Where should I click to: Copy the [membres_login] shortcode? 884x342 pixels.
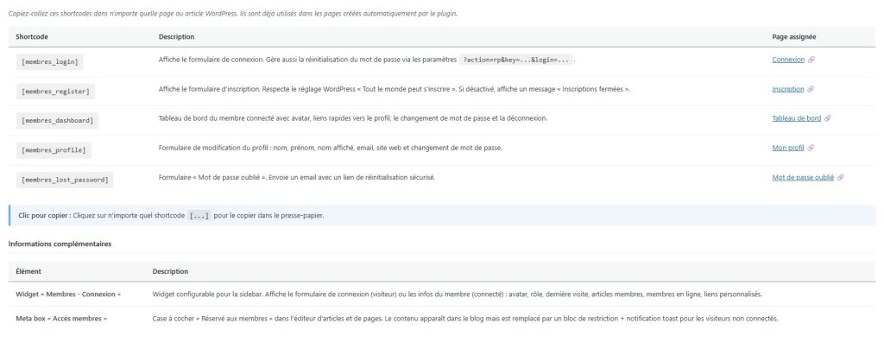click(x=49, y=61)
